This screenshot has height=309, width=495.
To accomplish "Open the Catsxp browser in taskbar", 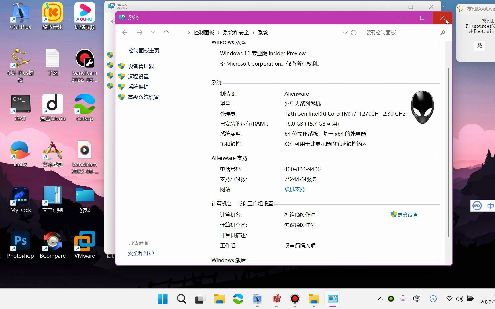I will click(x=238, y=299).
